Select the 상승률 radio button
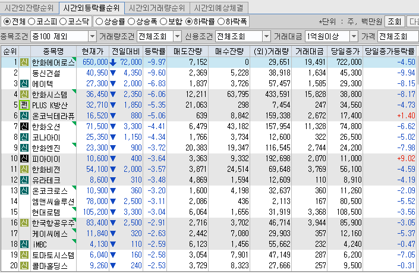This screenshot has width=419, height=273. tap(99, 21)
